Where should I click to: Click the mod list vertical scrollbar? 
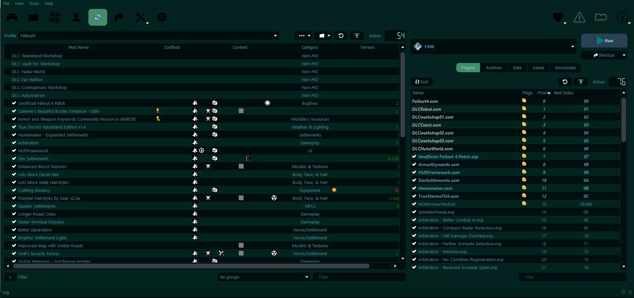tap(402, 95)
